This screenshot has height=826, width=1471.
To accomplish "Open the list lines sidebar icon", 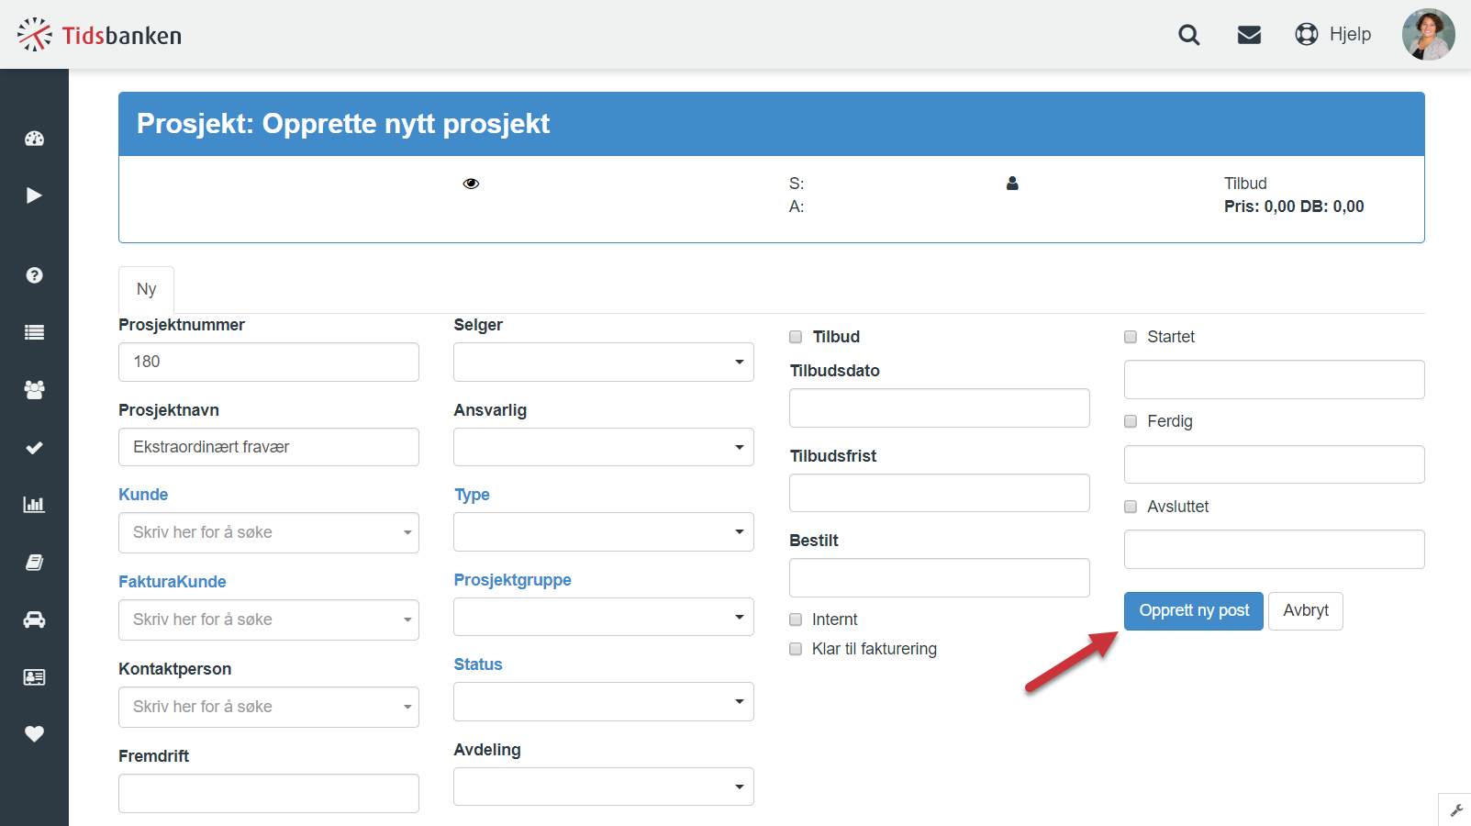I will tap(34, 332).
